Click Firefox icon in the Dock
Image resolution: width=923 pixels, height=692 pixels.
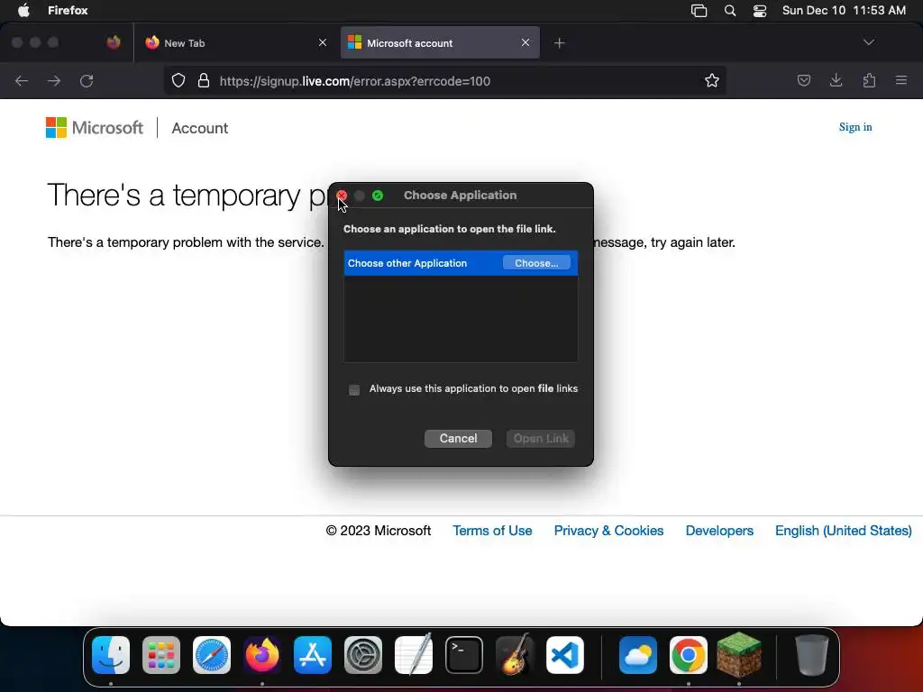coord(262,655)
